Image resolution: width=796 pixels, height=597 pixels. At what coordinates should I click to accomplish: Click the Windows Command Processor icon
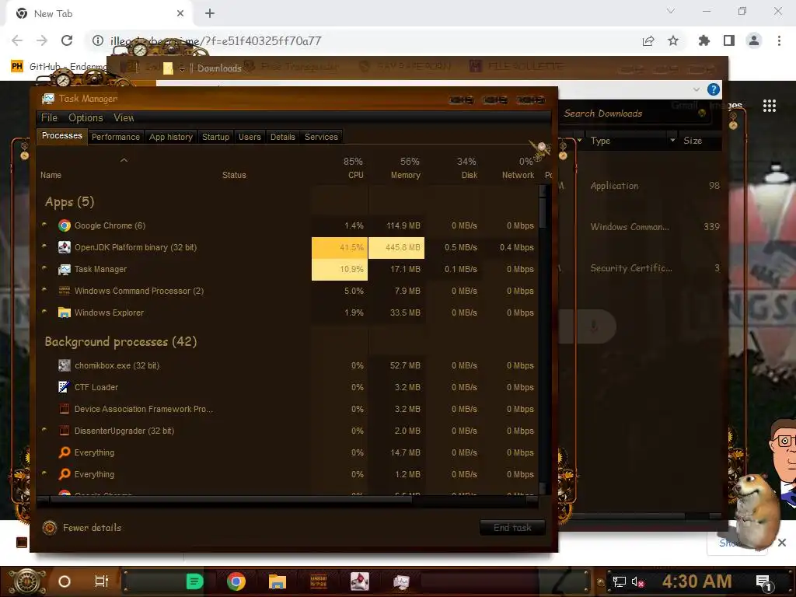click(65, 291)
